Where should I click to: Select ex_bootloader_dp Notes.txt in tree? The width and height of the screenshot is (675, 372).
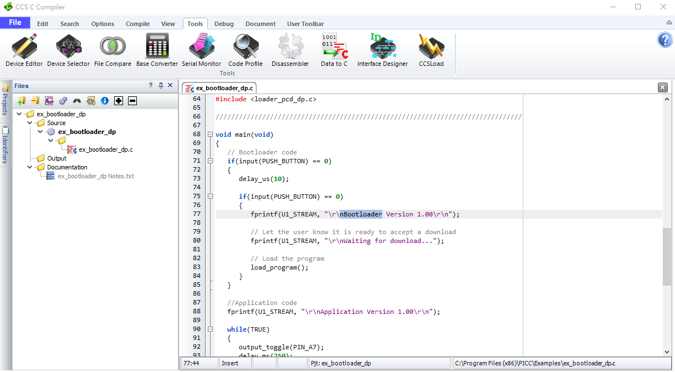(x=96, y=176)
